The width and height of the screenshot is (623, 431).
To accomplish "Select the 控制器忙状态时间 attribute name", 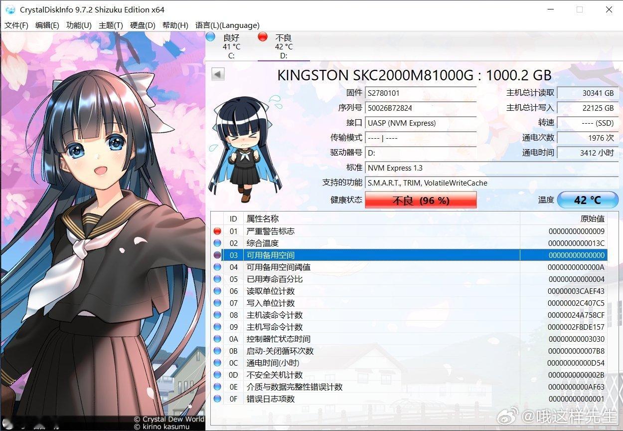I will [x=279, y=339].
